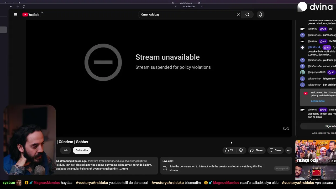Click the back arrow in the inner browser toolbar
This screenshot has height=189, width=336.
(x=11, y=7)
